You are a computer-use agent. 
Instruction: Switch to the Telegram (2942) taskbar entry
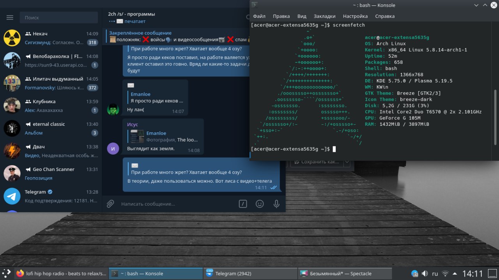[250, 273]
